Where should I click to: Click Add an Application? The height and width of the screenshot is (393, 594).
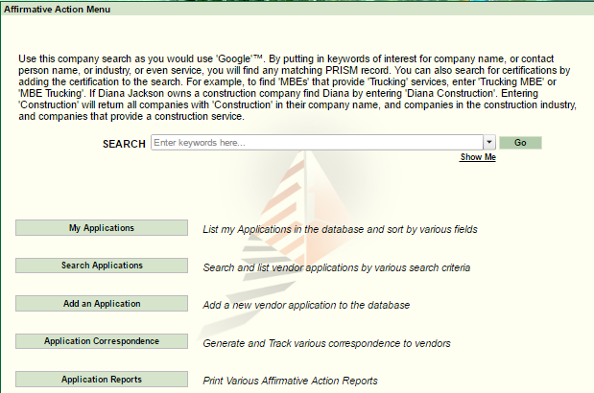(x=102, y=304)
